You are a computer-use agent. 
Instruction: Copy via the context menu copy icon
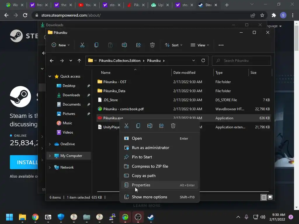pos(138,126)
